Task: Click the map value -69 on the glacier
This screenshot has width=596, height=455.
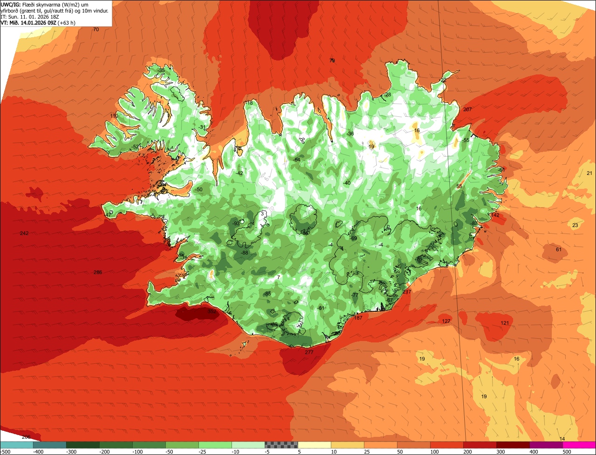Action: tap(353, 238)
